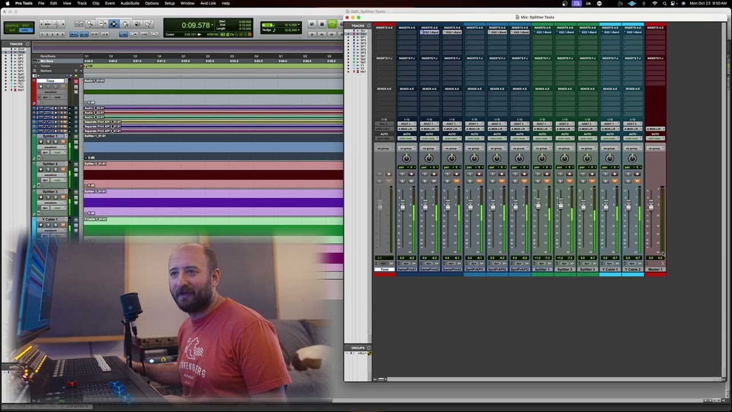Select the Scrubber speaker tool

pyautogui.click(x=137, y=23)
